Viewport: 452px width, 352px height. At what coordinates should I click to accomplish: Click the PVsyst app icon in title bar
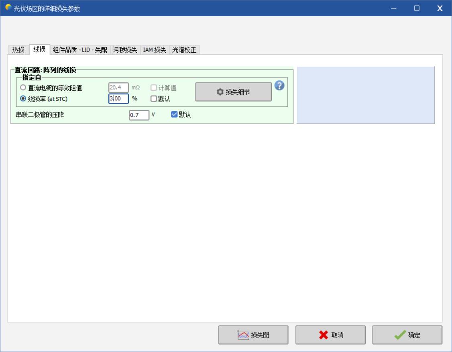tap(8, 8)
